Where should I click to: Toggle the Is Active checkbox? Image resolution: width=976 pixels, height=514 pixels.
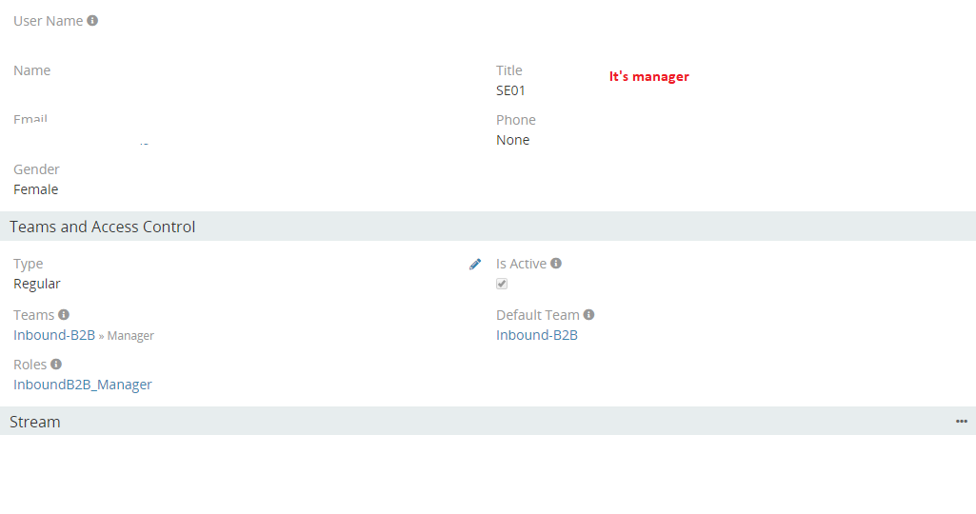click(502, 284)
